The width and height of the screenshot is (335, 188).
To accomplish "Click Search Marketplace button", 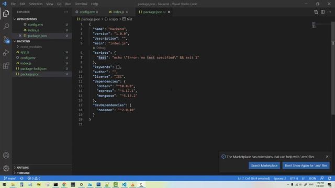I will coord(264,166).
